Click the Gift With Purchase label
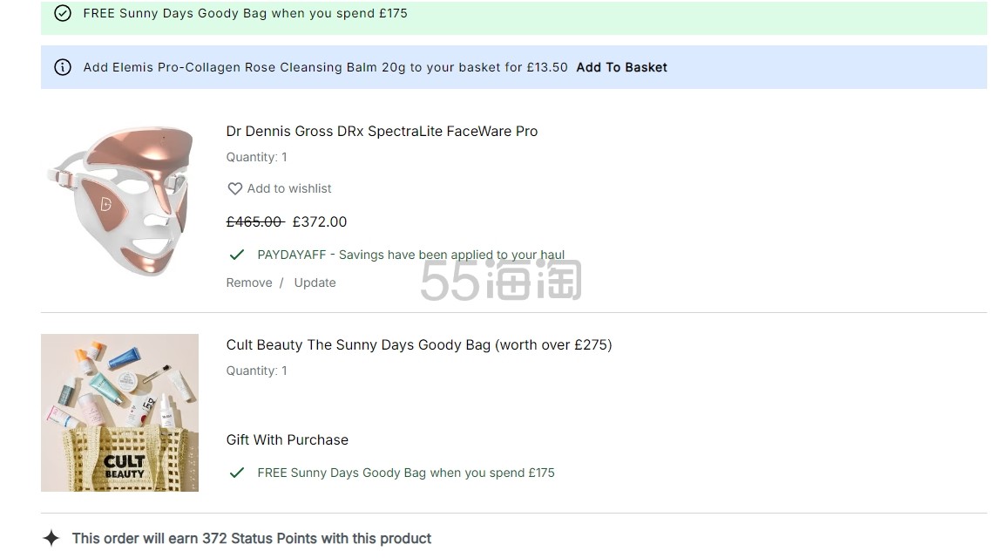Image resolution: width=1002 pixels, height=558 pixels. (288, 439)
